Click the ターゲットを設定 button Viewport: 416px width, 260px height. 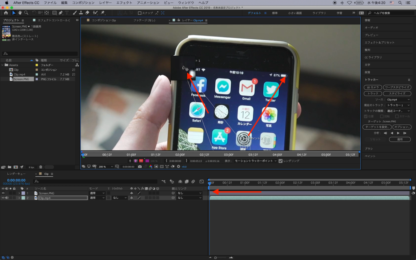tap(377, 127)
